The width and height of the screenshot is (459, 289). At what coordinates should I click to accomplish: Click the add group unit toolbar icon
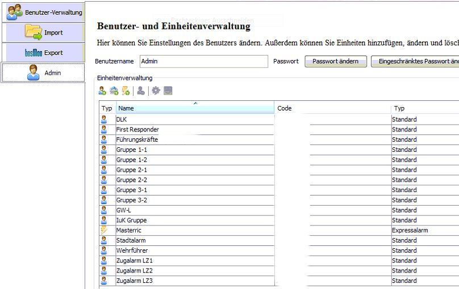tap(114, 91)
